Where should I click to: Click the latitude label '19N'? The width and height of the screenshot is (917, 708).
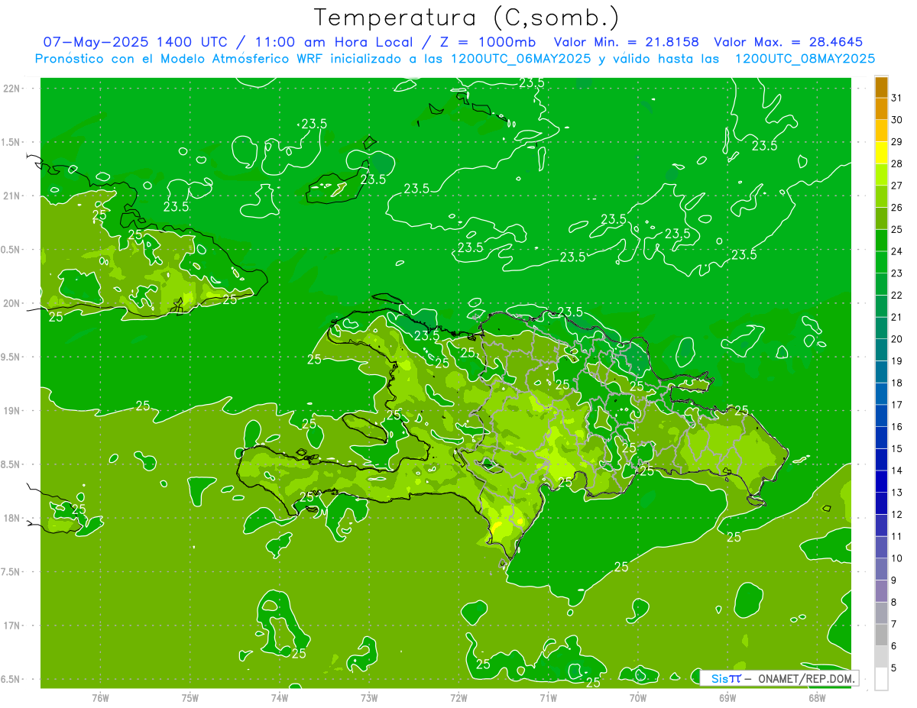pos(11,411)
